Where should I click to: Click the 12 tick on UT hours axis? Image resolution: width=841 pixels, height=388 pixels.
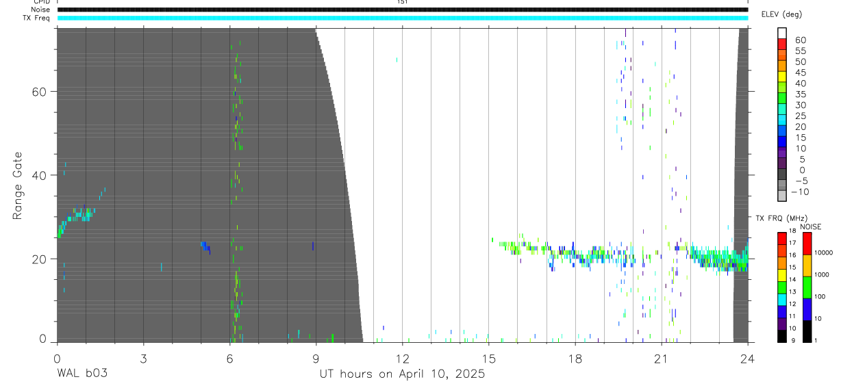[403, 357]
